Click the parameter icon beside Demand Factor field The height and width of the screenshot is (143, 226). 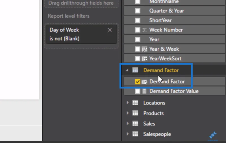click(x=144, y=82)
